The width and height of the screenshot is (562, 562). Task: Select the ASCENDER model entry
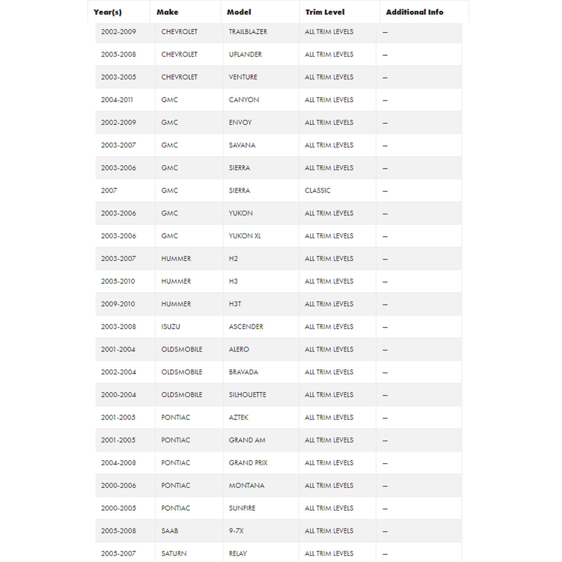(x=246, y=327)
